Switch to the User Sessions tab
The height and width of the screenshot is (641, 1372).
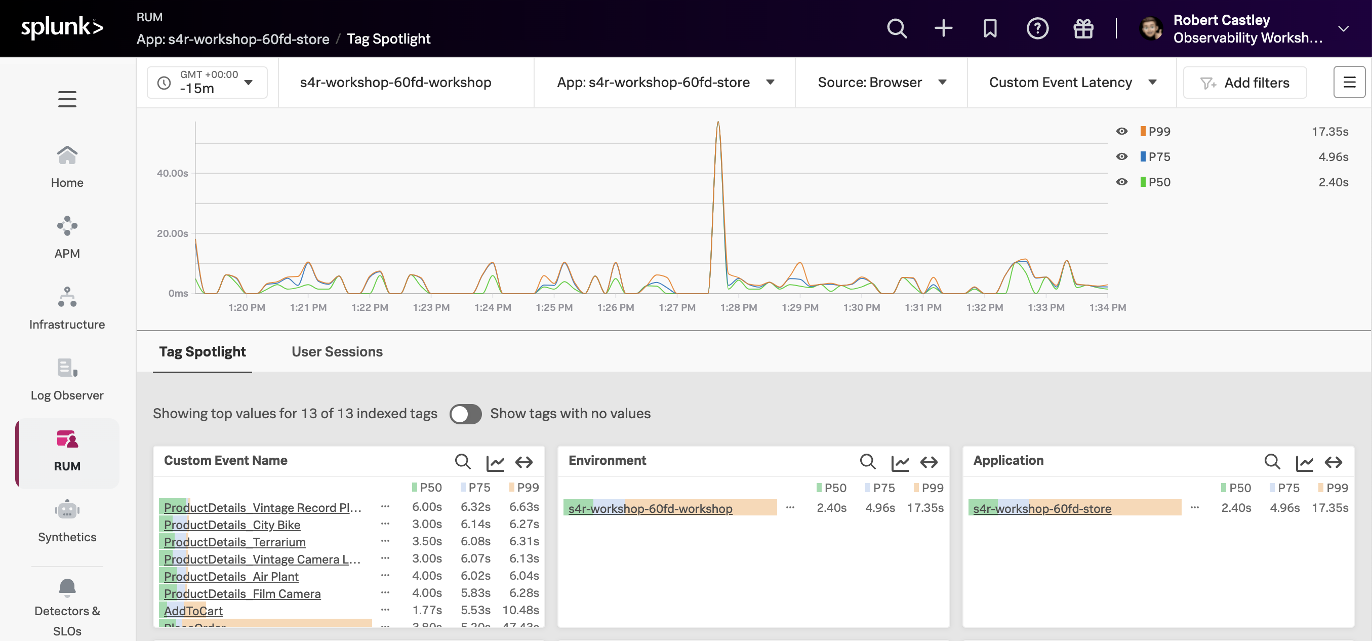coord(337,352)
